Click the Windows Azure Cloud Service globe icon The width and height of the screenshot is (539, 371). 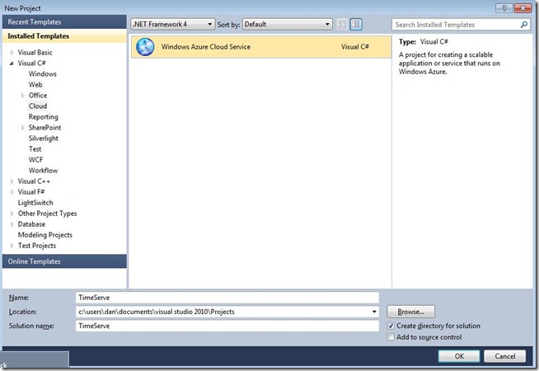tap(145, 47)
